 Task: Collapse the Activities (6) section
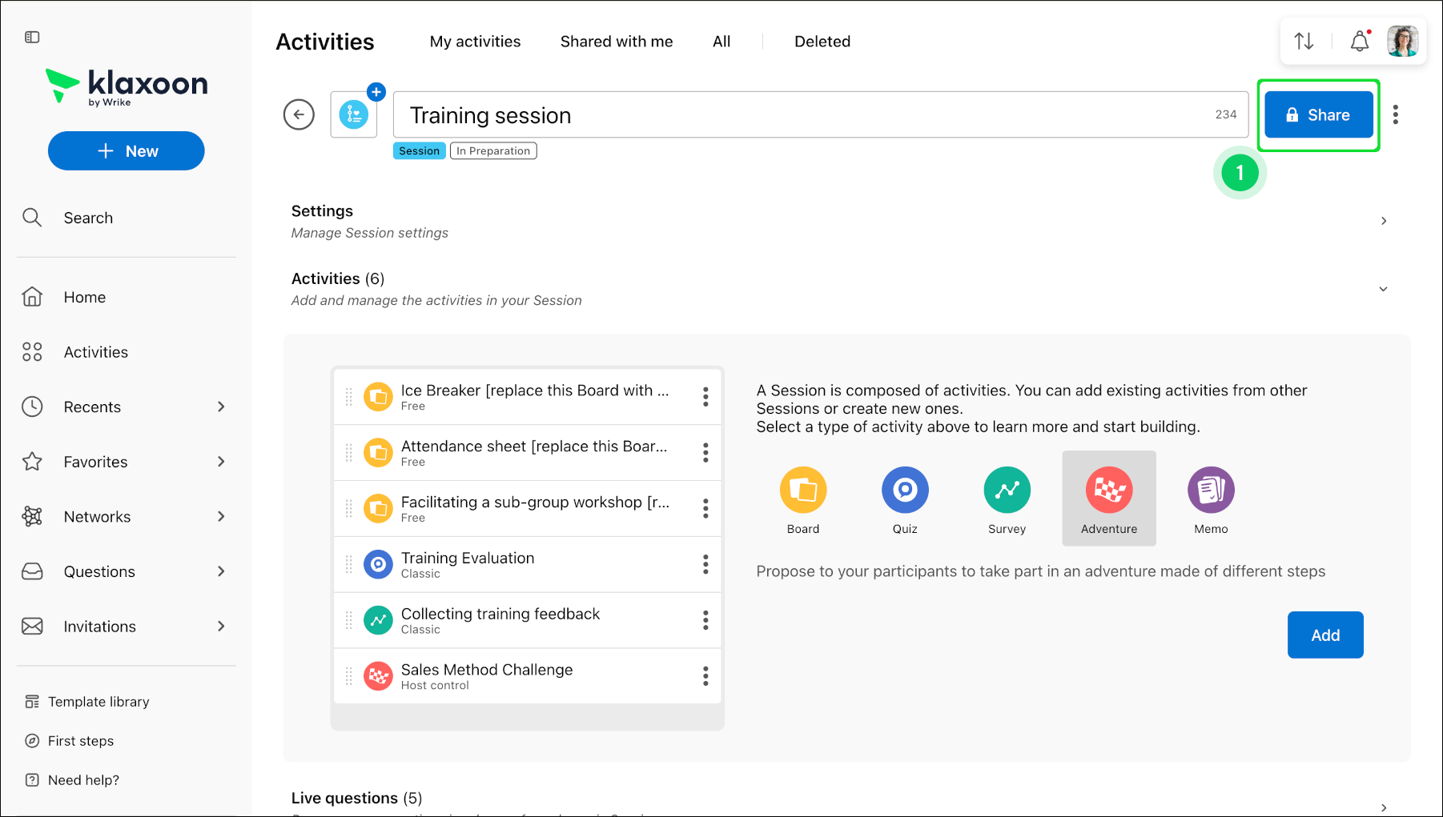click(x=1383, y=289)
